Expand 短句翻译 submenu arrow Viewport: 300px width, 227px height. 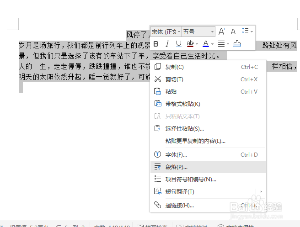(261, 191)
